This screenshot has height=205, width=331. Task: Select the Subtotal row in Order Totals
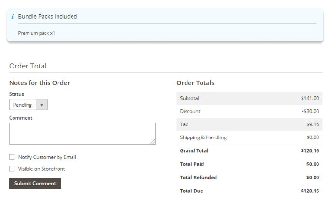(x=249, y=98)
